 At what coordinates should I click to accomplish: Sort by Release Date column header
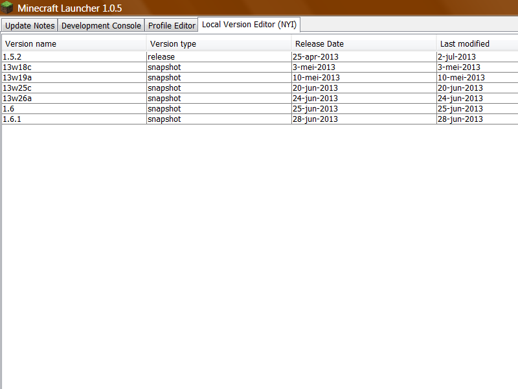(x=364, y=43)
